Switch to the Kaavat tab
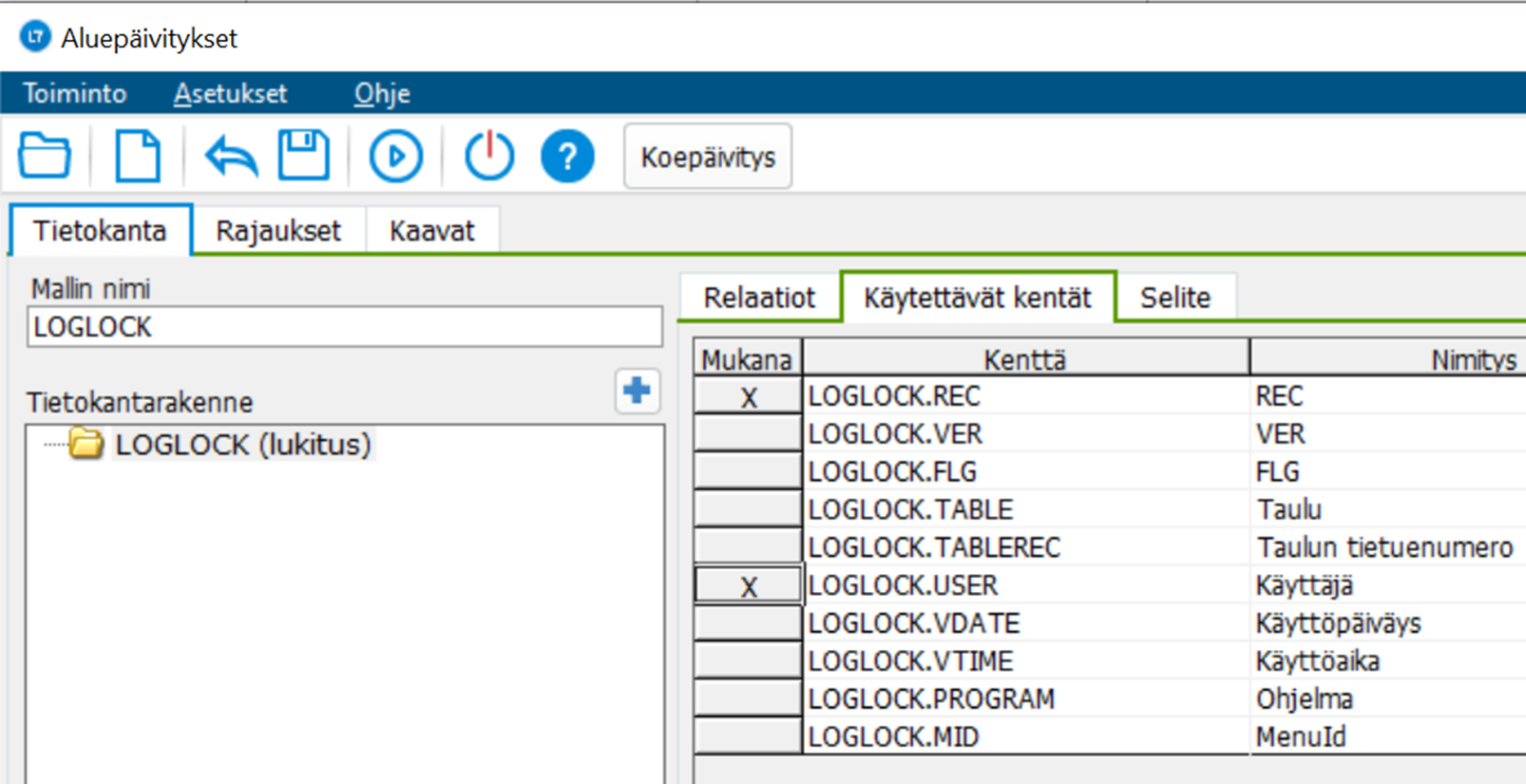Image resolution: width=1526 pixels, height=784 pixels. pos(432,231)
